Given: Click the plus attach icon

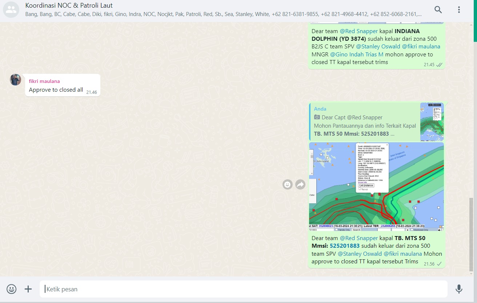Looking at the screenshot, I should click(x=28, y=289).
